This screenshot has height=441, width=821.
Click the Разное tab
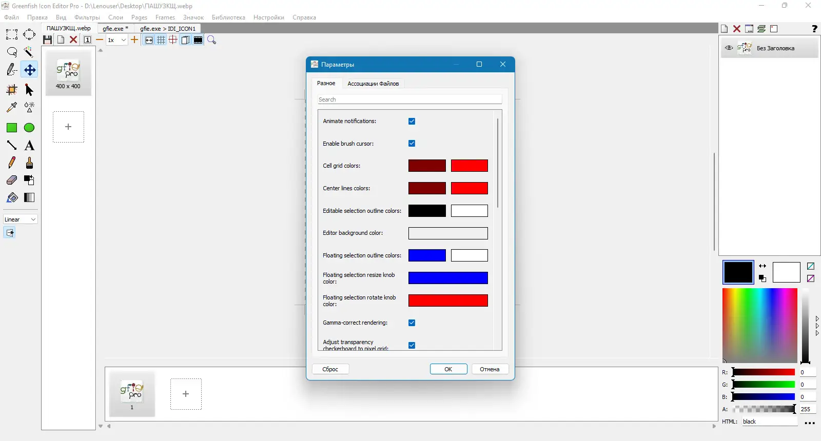point(326,83)
